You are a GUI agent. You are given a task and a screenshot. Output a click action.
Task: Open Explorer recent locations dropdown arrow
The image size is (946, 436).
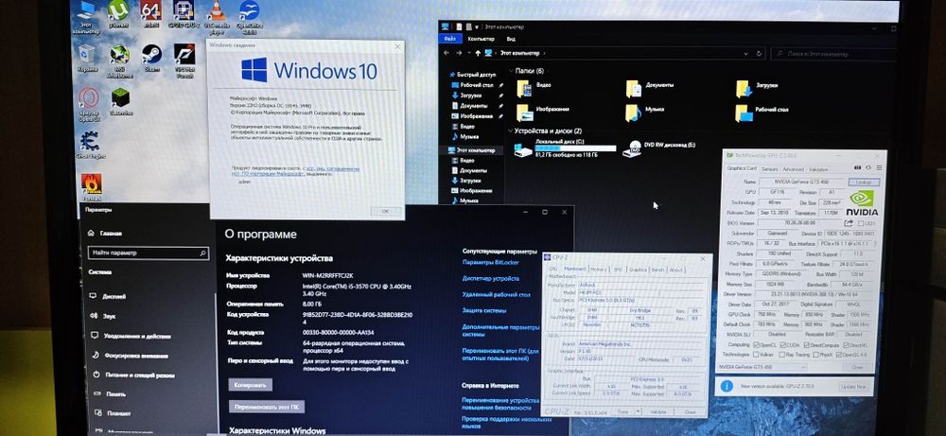coord(468,53)
